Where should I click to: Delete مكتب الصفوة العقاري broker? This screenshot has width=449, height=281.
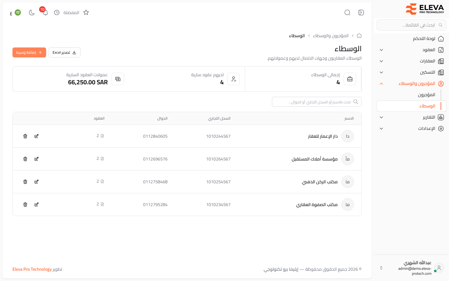tap(25, 205)
